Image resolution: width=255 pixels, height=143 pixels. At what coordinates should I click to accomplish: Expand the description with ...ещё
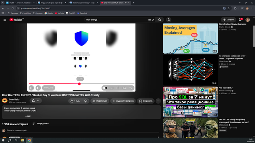[x=28, y=116]
